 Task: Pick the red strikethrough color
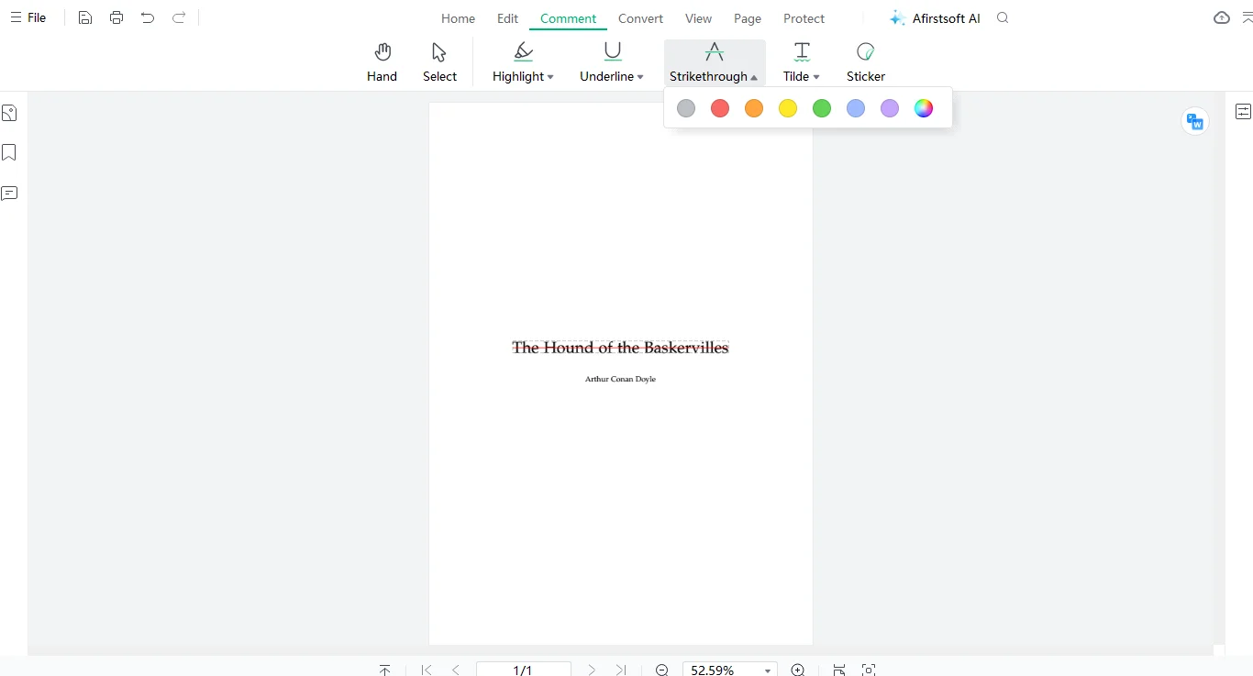click(720, 108)
